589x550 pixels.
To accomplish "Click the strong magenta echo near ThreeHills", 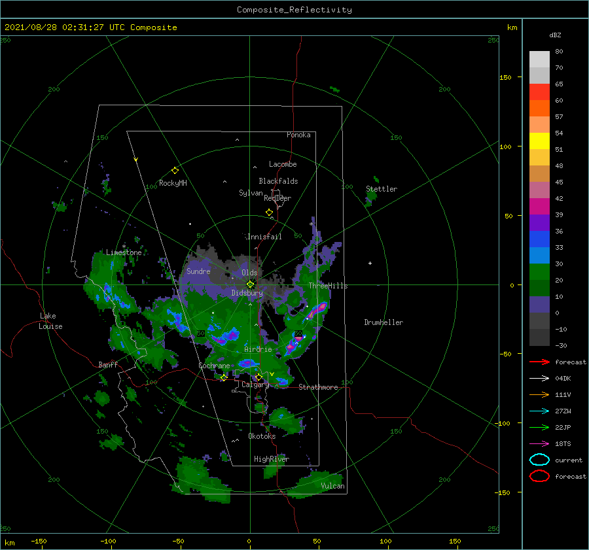I will 318,310.
